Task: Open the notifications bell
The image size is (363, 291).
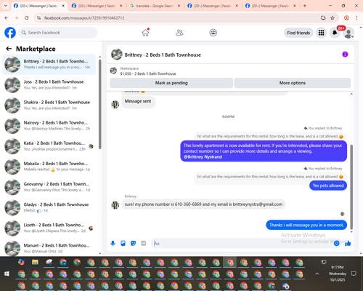Action: [x=335, y=33]
